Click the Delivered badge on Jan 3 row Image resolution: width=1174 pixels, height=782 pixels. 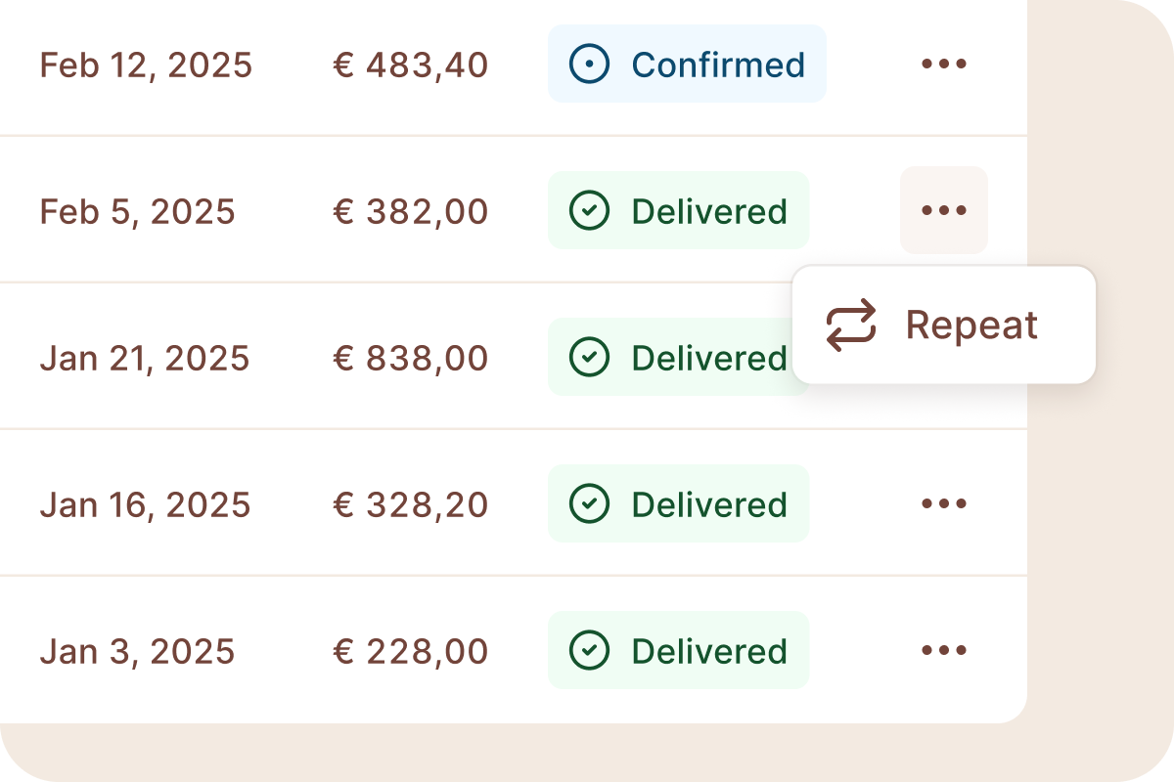pyautogui.click(x=678, y=650)
